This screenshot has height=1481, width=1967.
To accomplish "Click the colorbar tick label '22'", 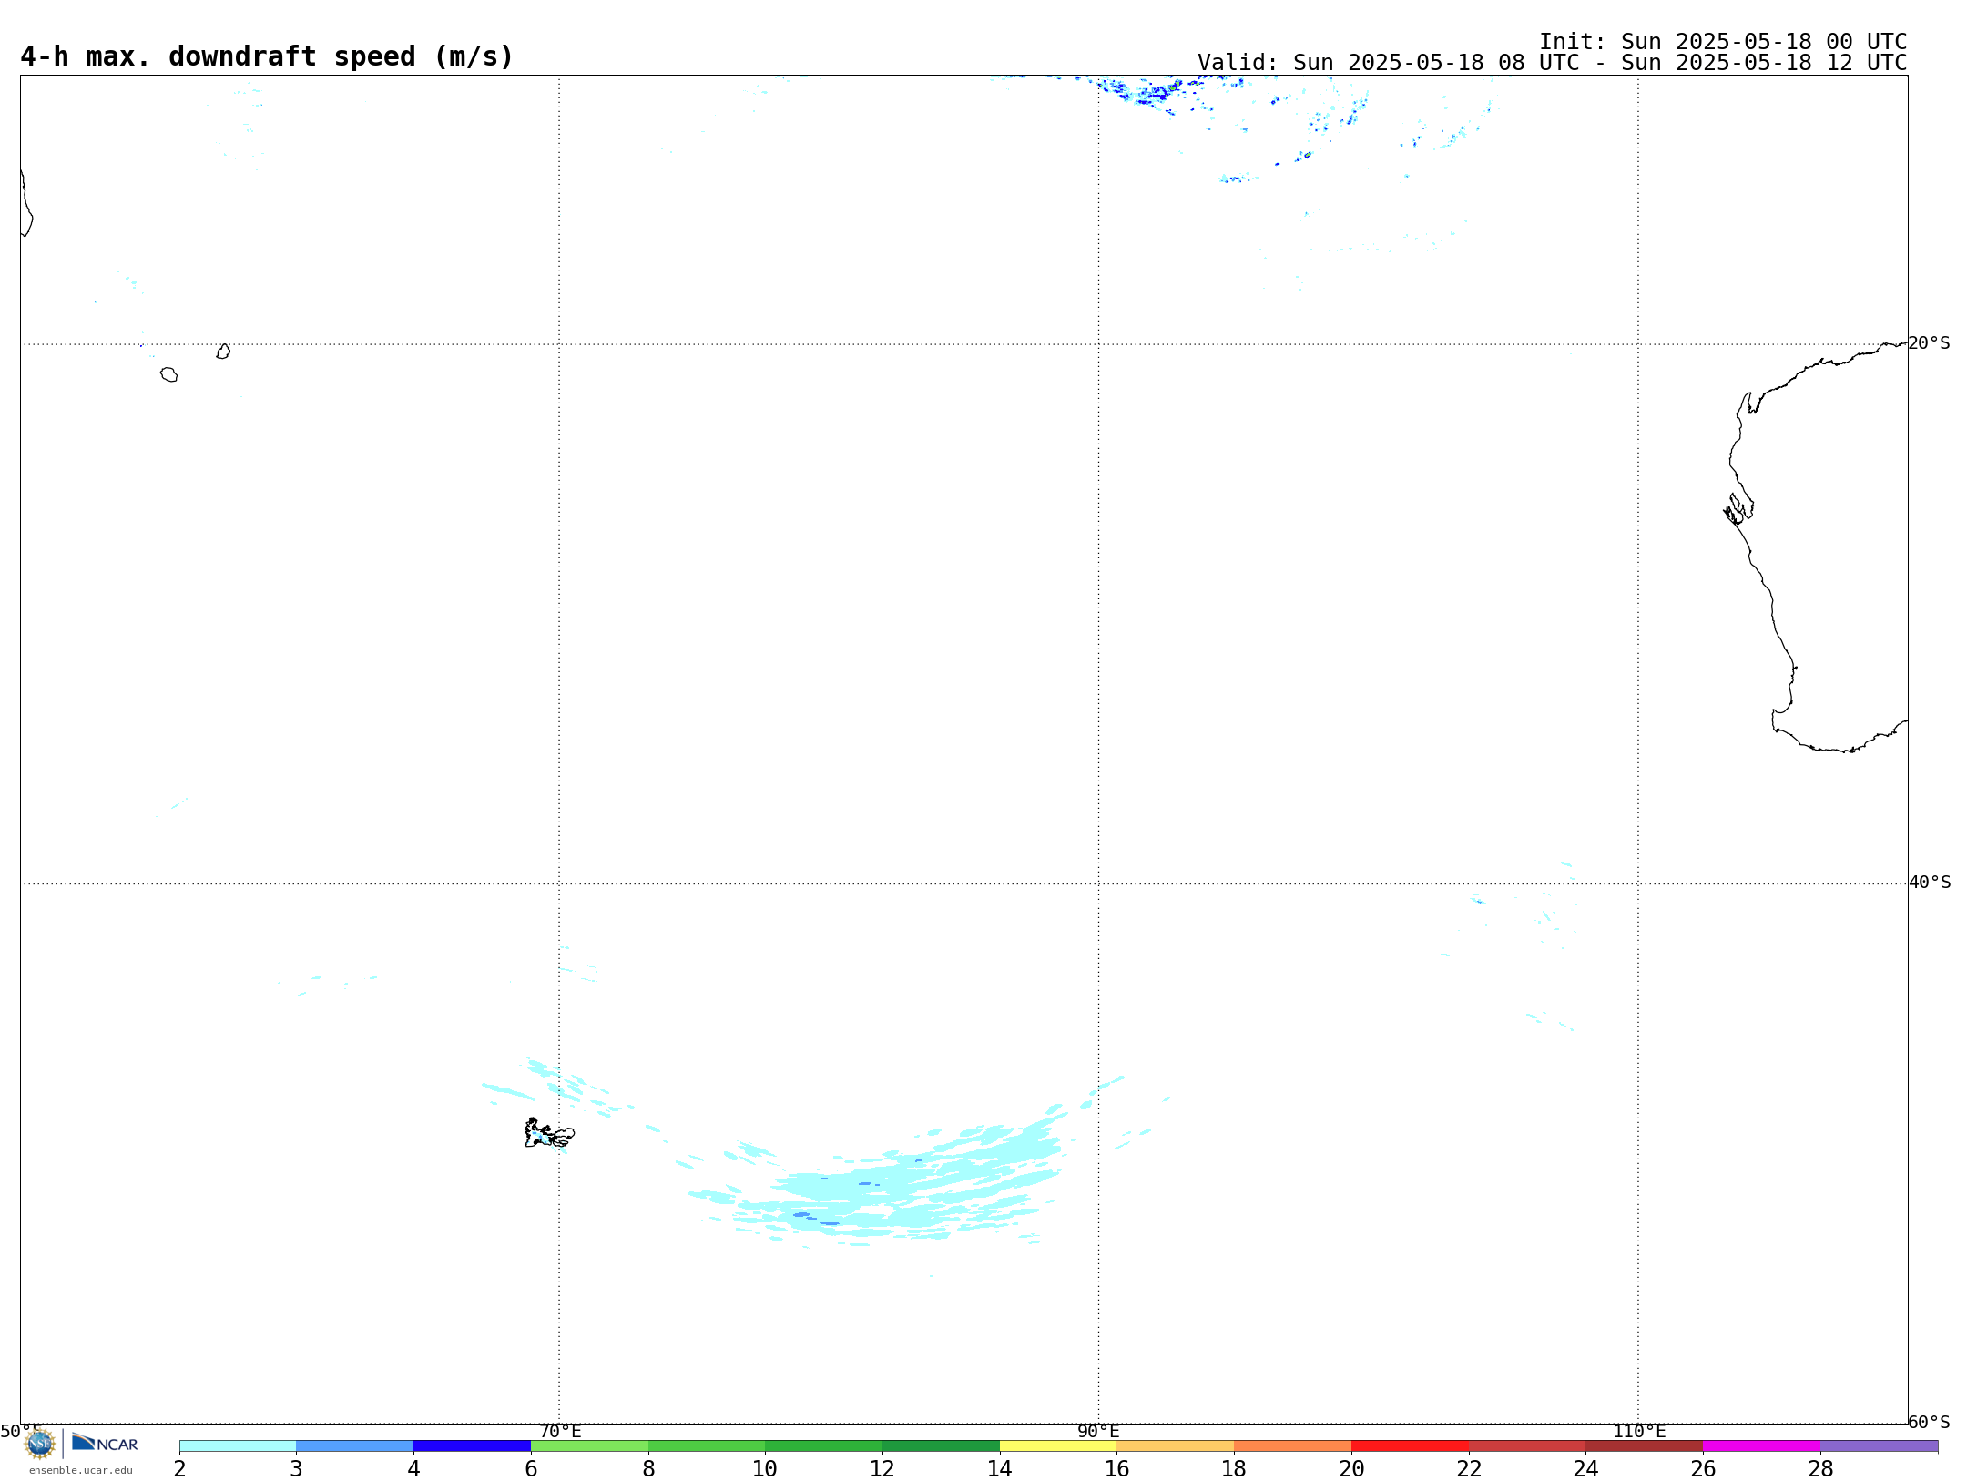I will tap(1469, 1468).
